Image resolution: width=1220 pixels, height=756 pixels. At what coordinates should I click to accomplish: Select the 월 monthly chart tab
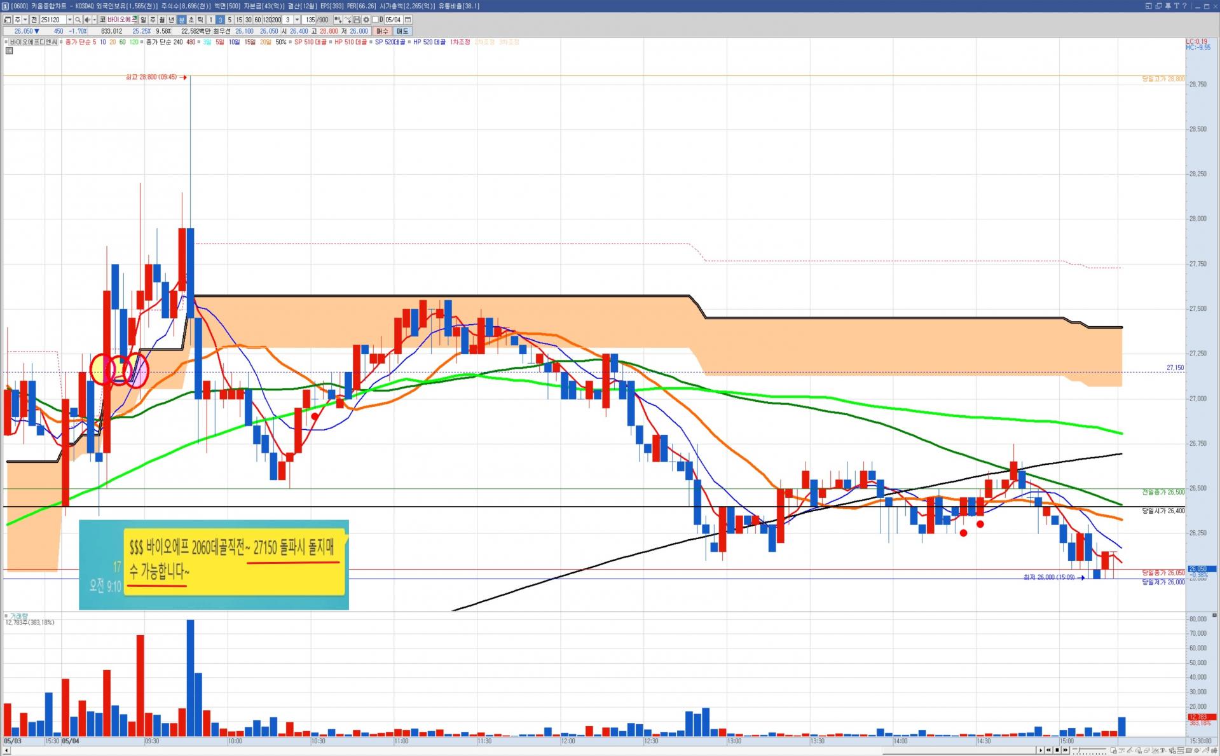(162, 20)
